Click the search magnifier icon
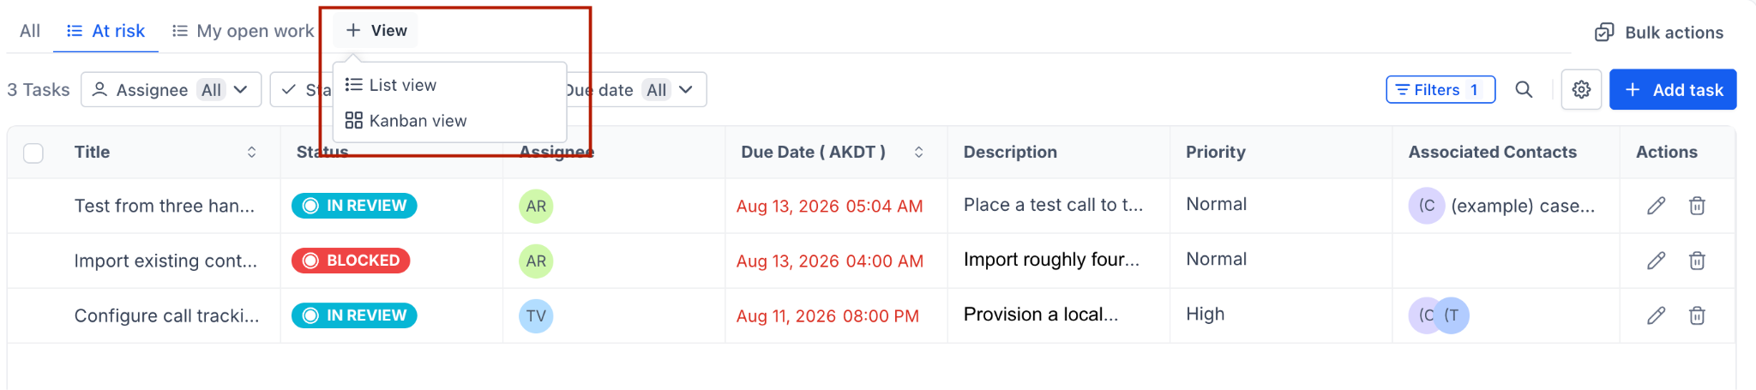 pos(1524,89)
